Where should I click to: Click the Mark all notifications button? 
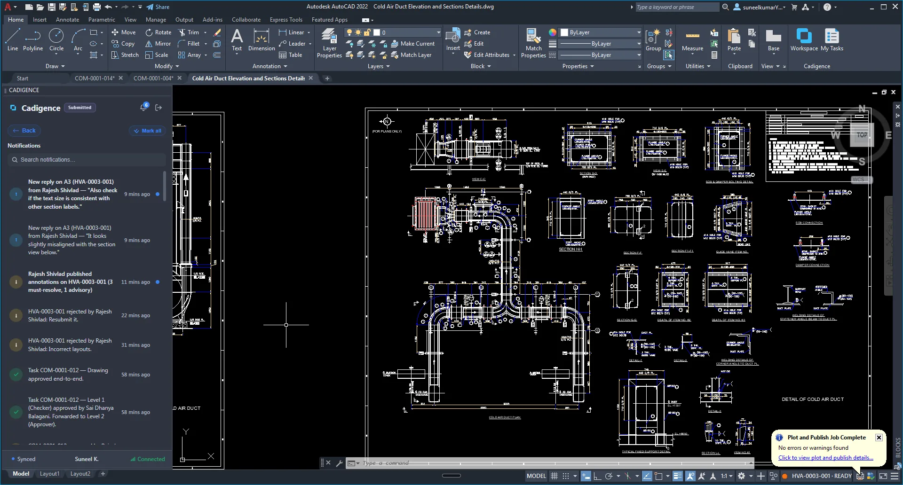tap(147, 131)
